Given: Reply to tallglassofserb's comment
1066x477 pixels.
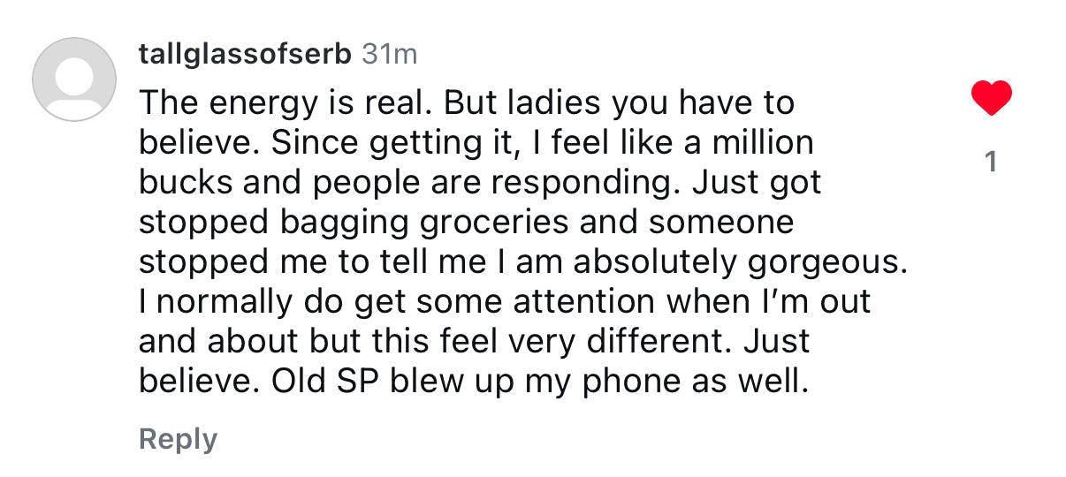Looking at the screenshot, I should point(178,439).
